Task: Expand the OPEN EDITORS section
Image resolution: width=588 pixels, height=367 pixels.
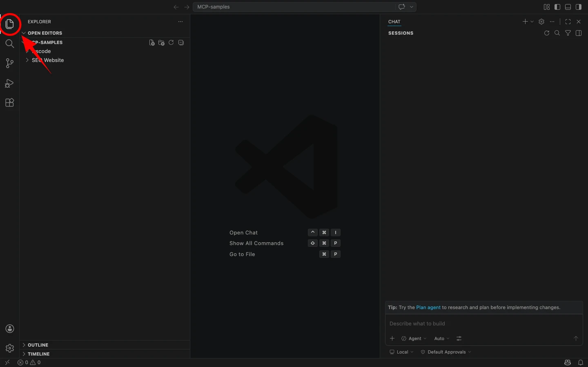Action: pyautogui.click(x=105, y=33)
